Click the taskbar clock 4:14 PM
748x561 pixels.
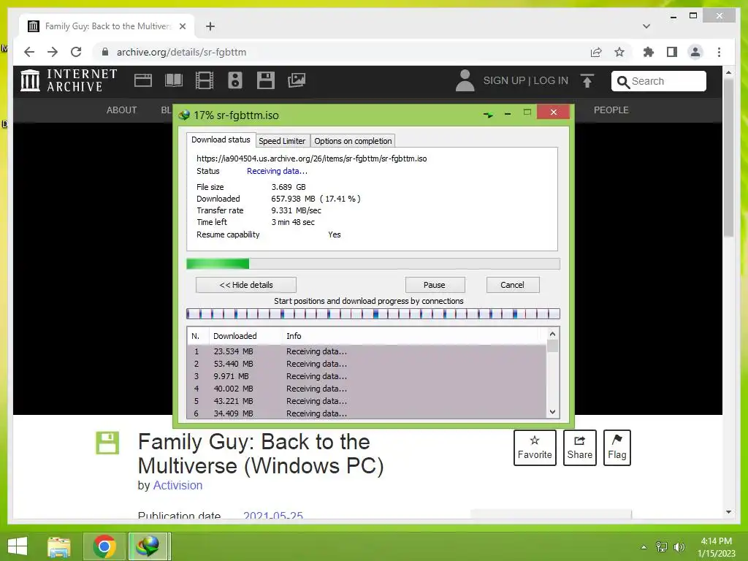tap(716, 541)
